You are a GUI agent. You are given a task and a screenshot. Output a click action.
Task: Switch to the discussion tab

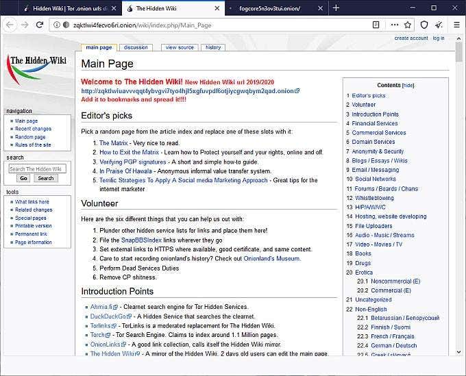[136, 47]
